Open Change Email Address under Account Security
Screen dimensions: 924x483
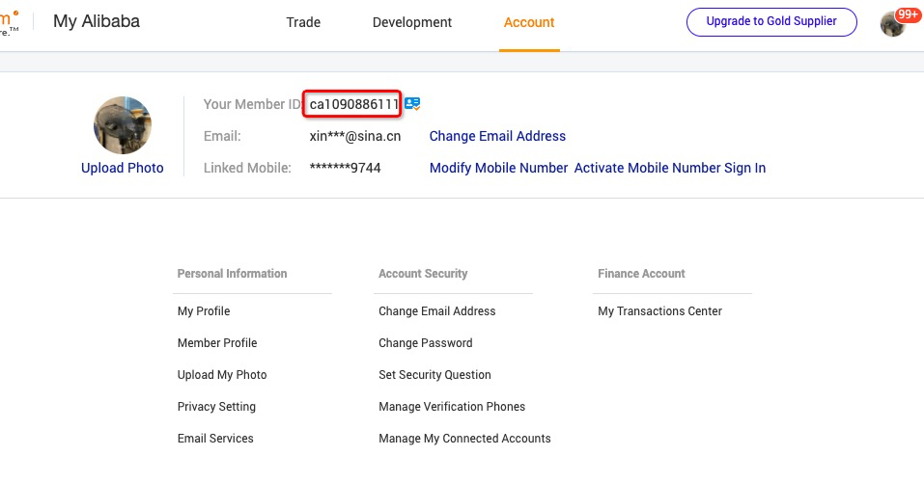point(437,311)
